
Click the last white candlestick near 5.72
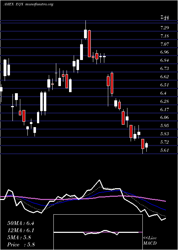tap(146, 145)
